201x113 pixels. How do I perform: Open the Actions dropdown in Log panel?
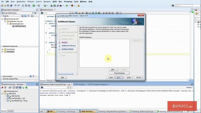[x=189, y=88]
